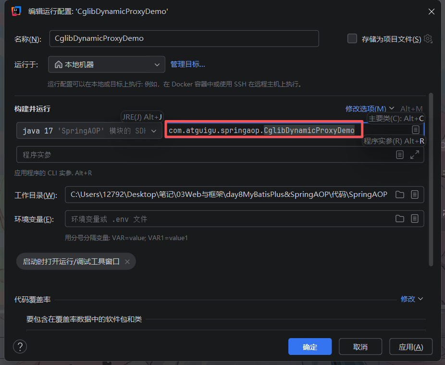Browse .env file folder icon in 环境变量

tap(400, 219)
